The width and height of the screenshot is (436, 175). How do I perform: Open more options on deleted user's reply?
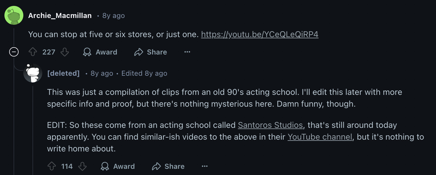(x=205, y=166)
